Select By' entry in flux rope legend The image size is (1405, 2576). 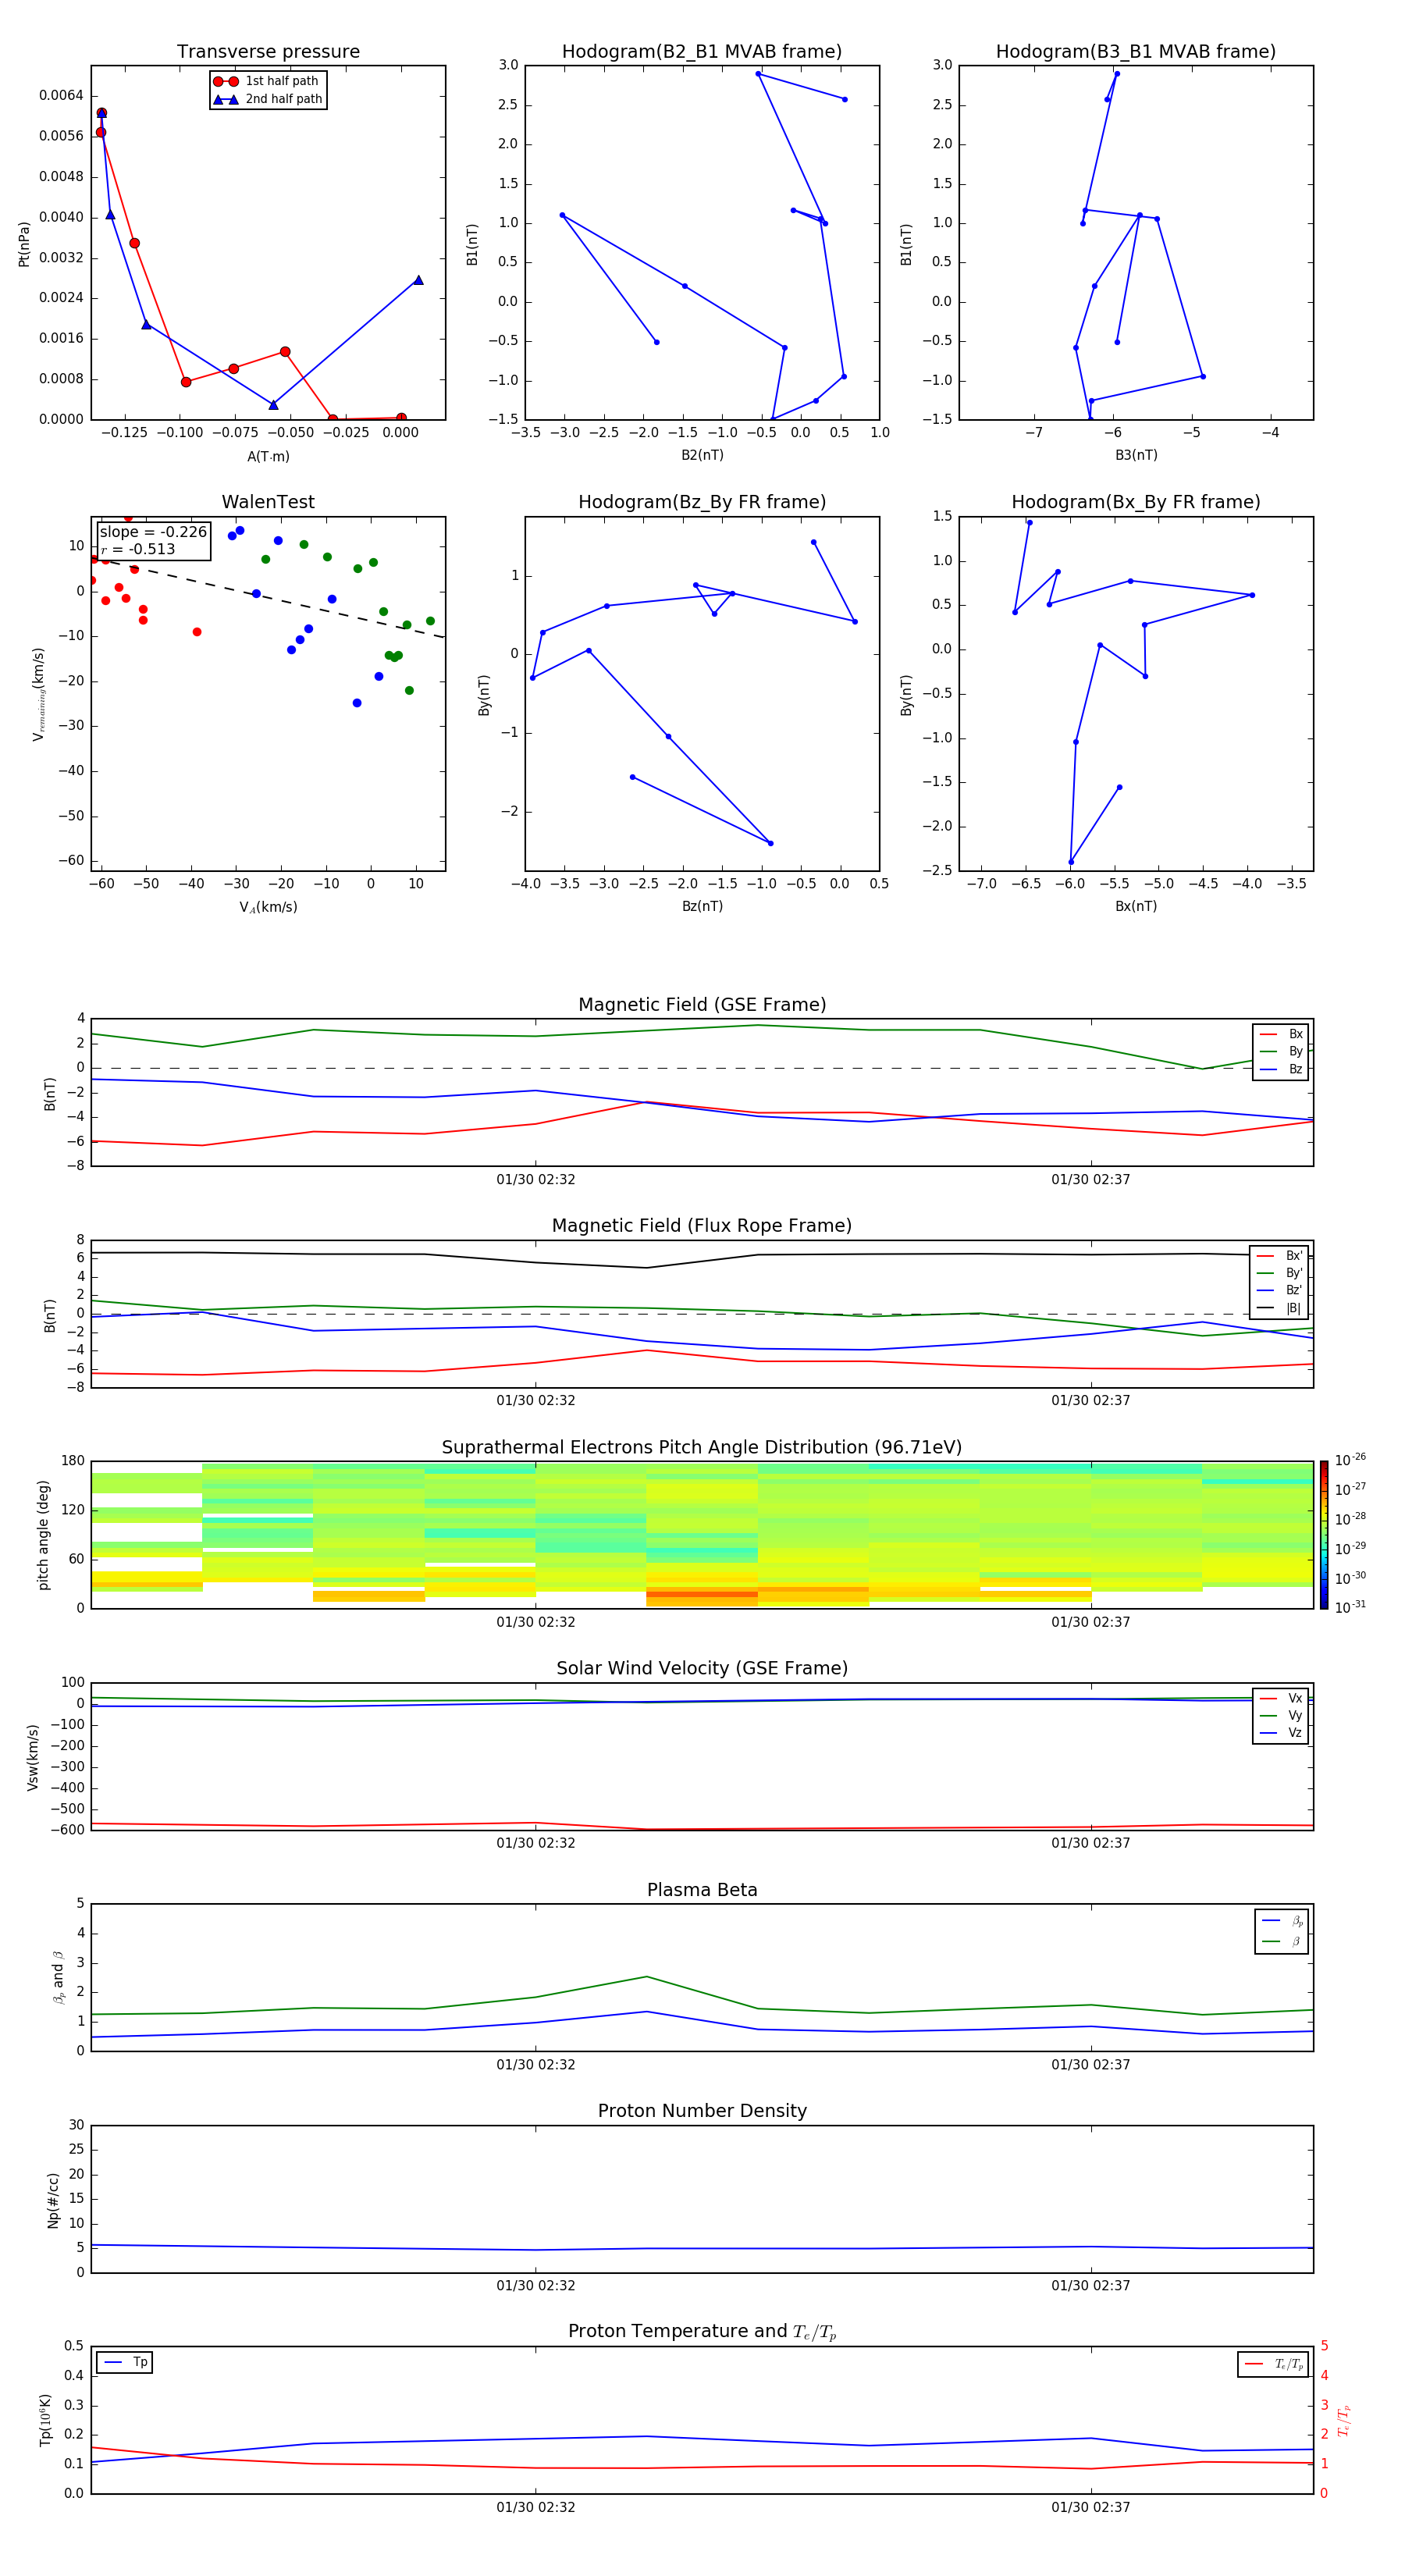(x=1279, y=1273)
